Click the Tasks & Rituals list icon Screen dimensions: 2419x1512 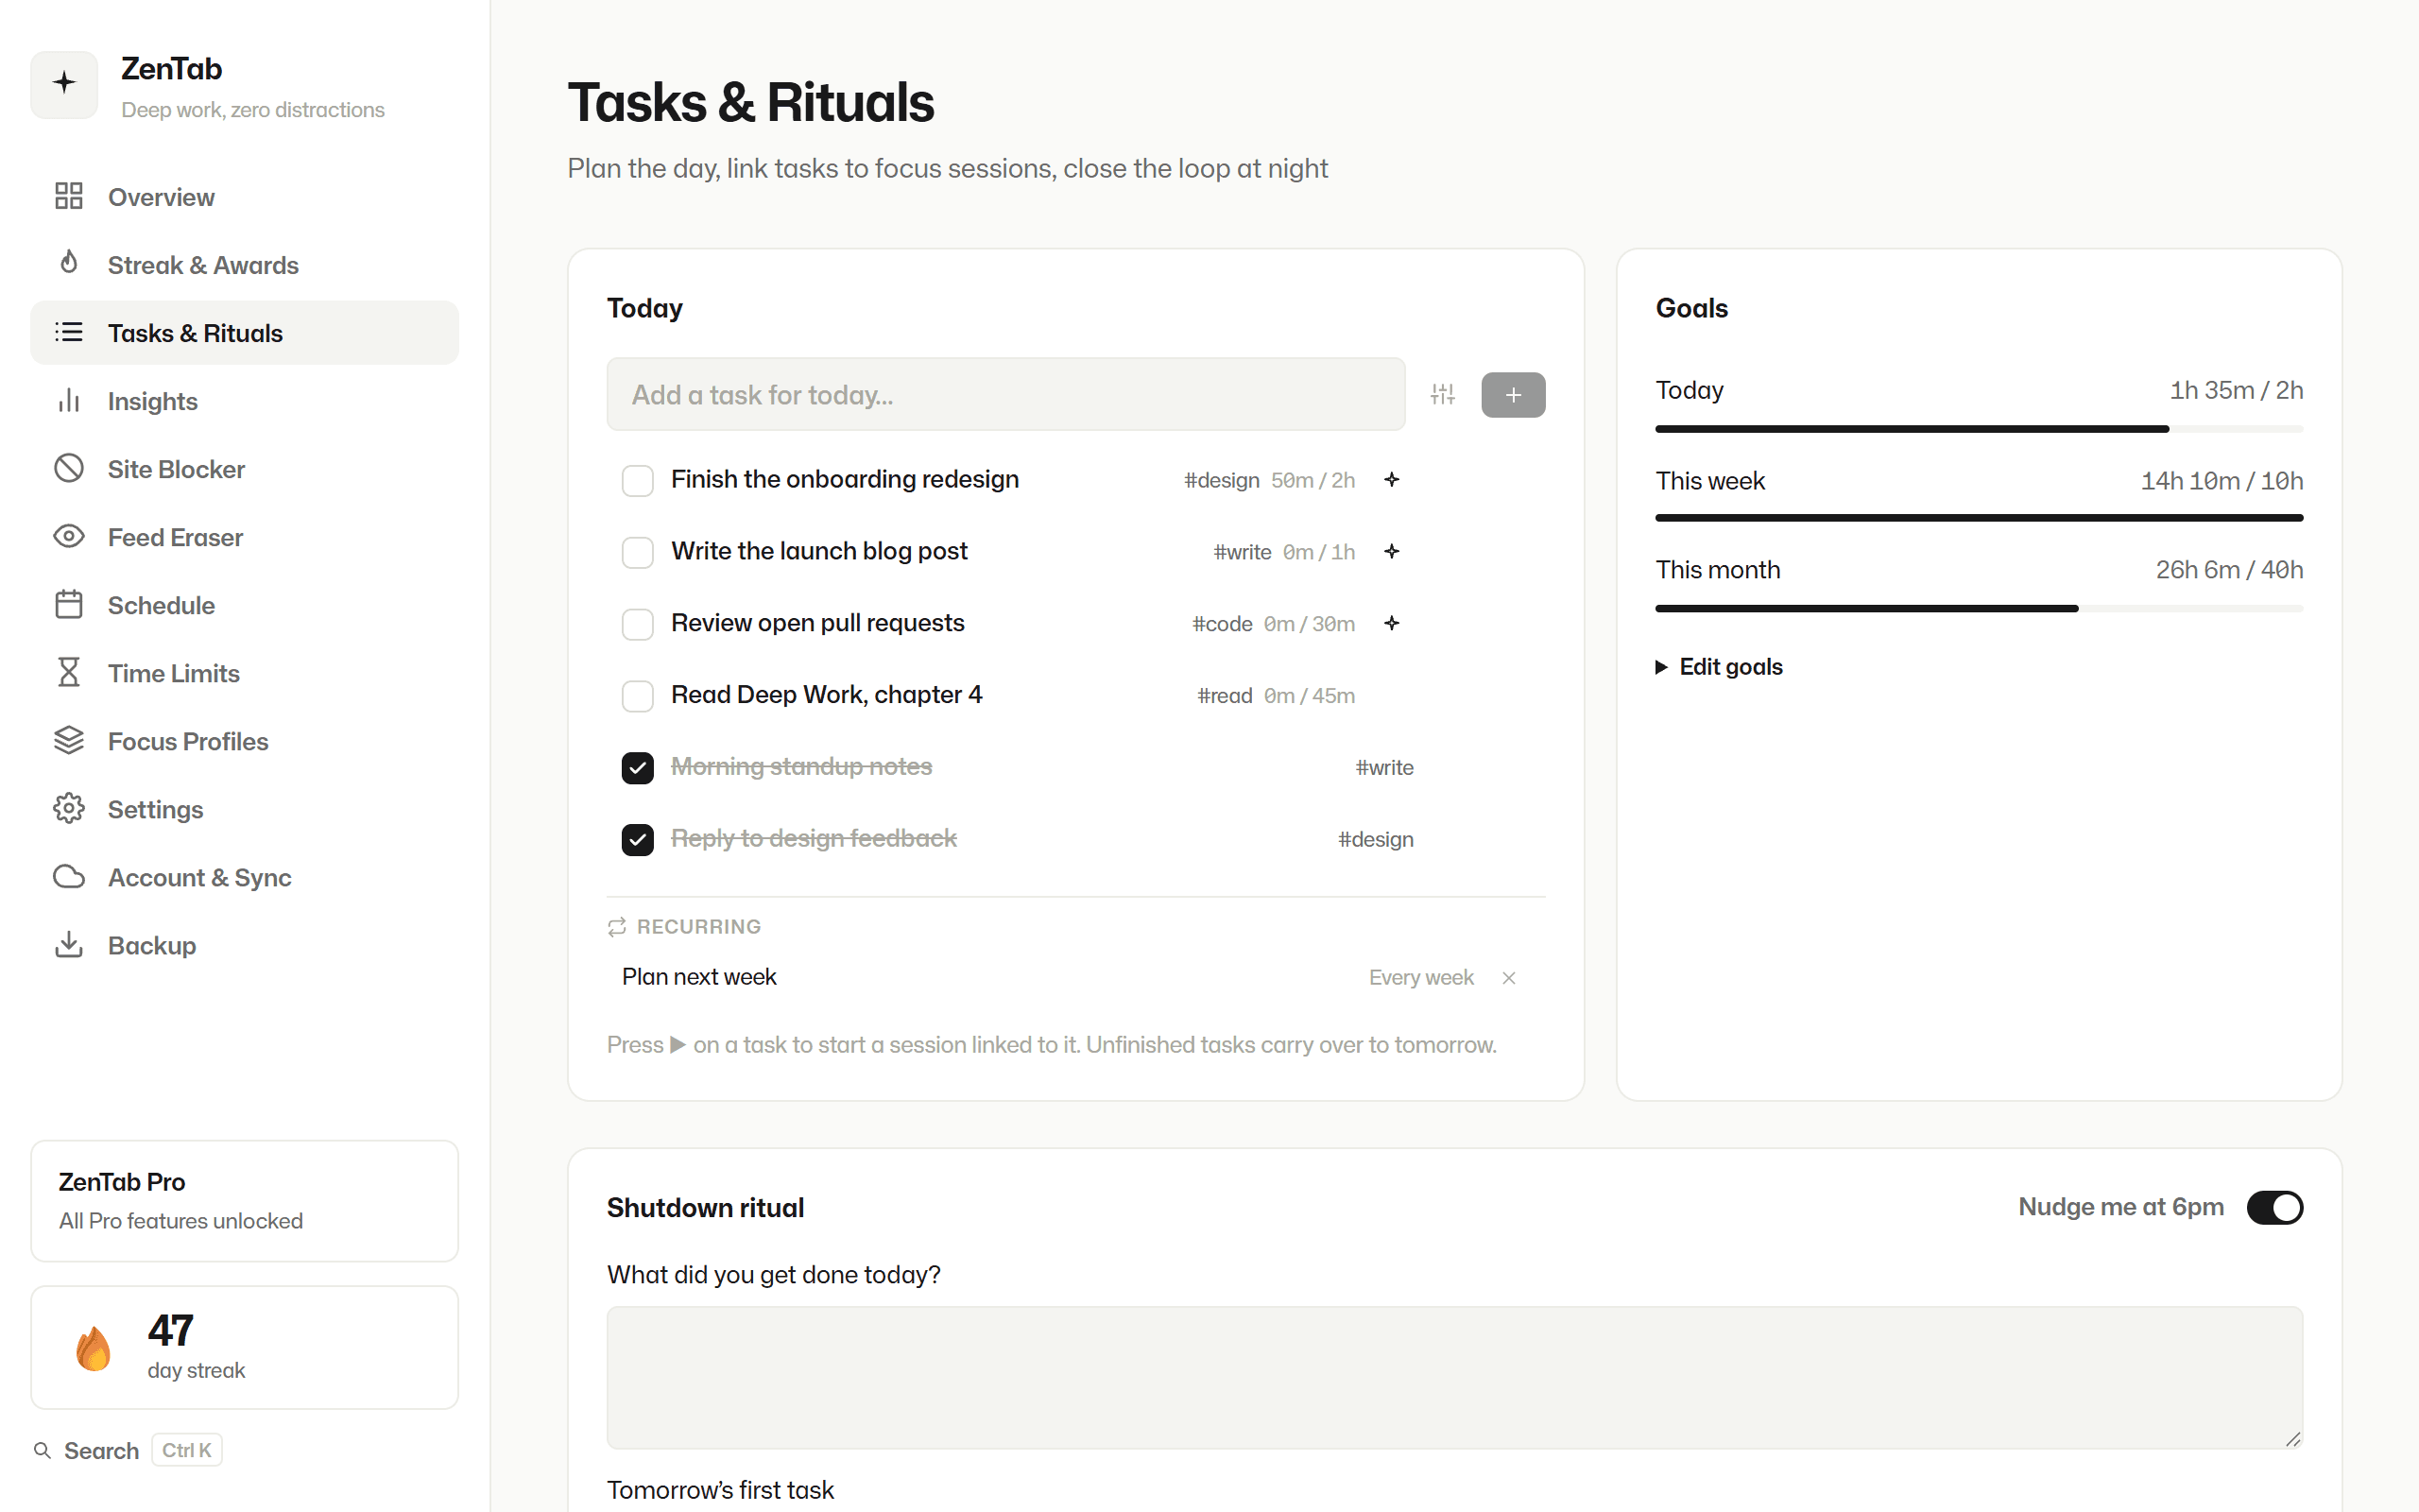click(68, 332)
